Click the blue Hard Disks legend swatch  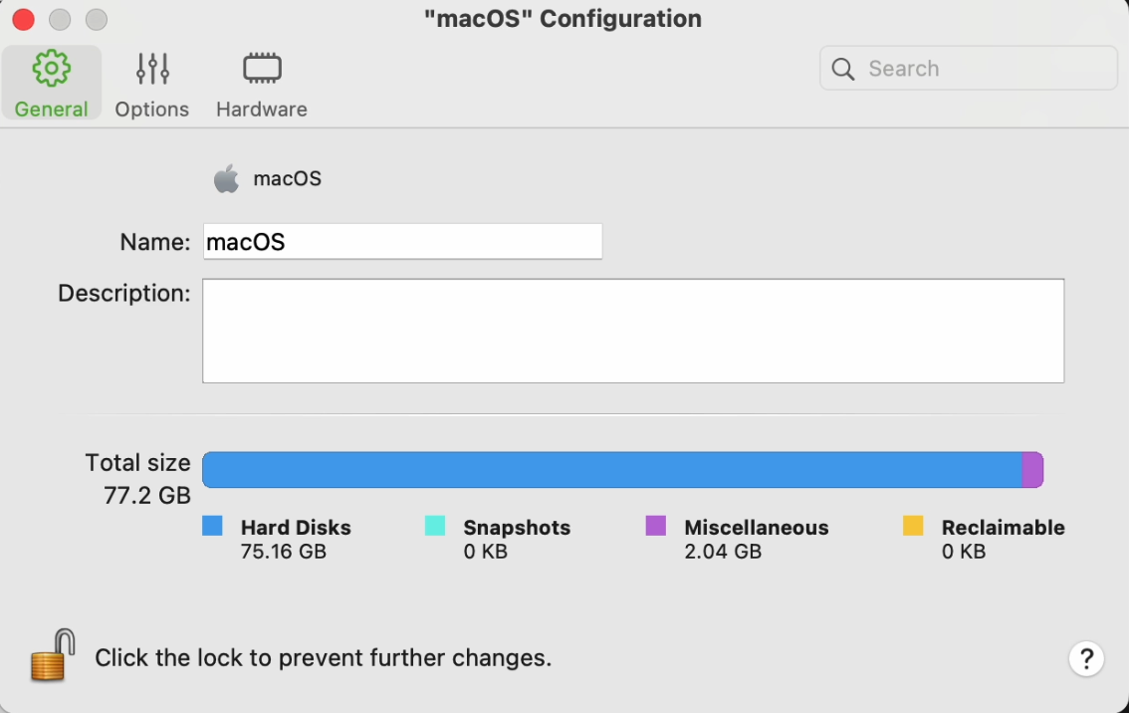(x=212, y=526)
